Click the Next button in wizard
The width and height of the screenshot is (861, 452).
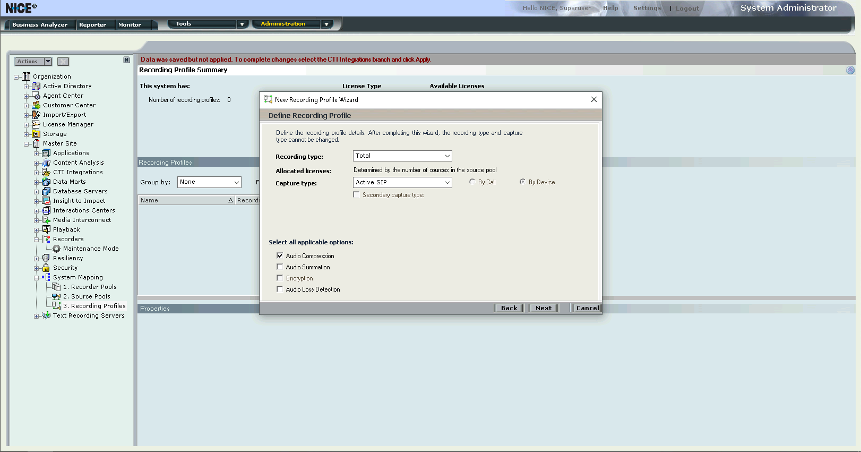click(x=543, y=308)
